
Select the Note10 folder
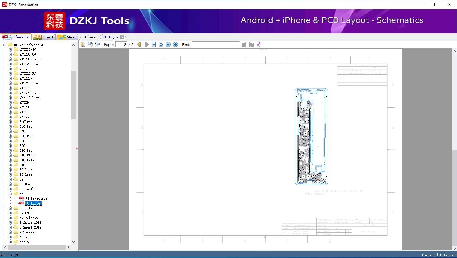pyautogui.click(x=25, y=237)
